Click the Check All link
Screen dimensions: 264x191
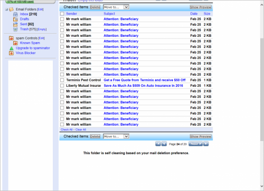(67, 129)
